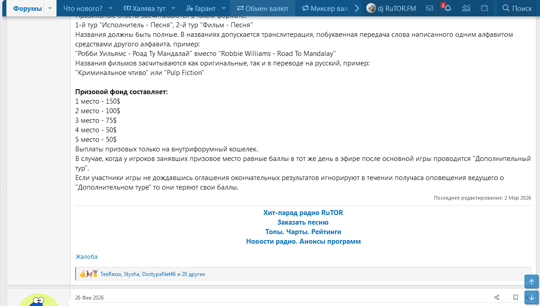Image resolution: width=540 pixels, height=306 pixels.
Task: Click the scroll-to-bottom arrow button
Action: 531,297
